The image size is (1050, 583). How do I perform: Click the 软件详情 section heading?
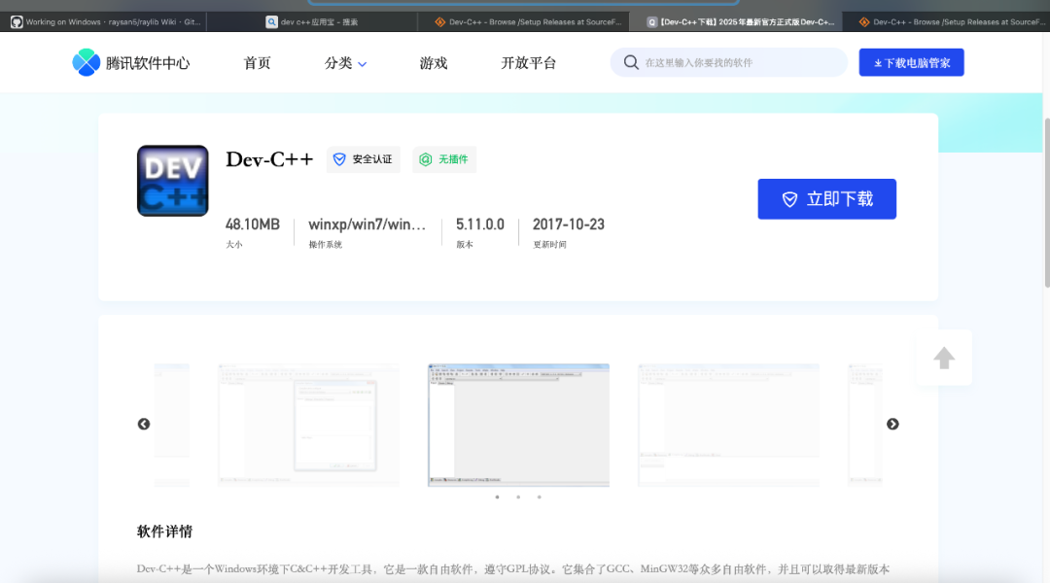pyautogui.click(x=164, y=532)
